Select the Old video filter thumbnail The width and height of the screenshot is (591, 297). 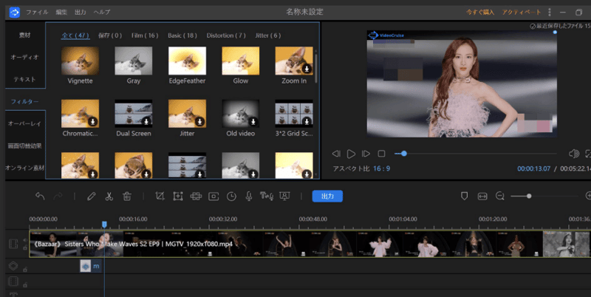(x=240, y=114)
